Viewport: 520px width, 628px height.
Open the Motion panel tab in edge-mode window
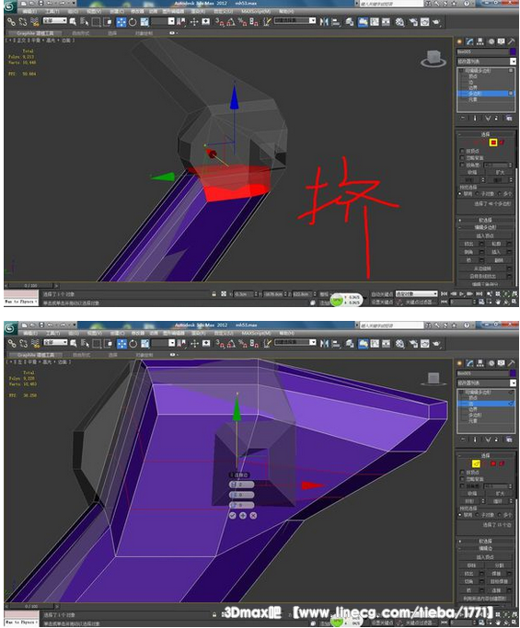(x=491, y=363)
